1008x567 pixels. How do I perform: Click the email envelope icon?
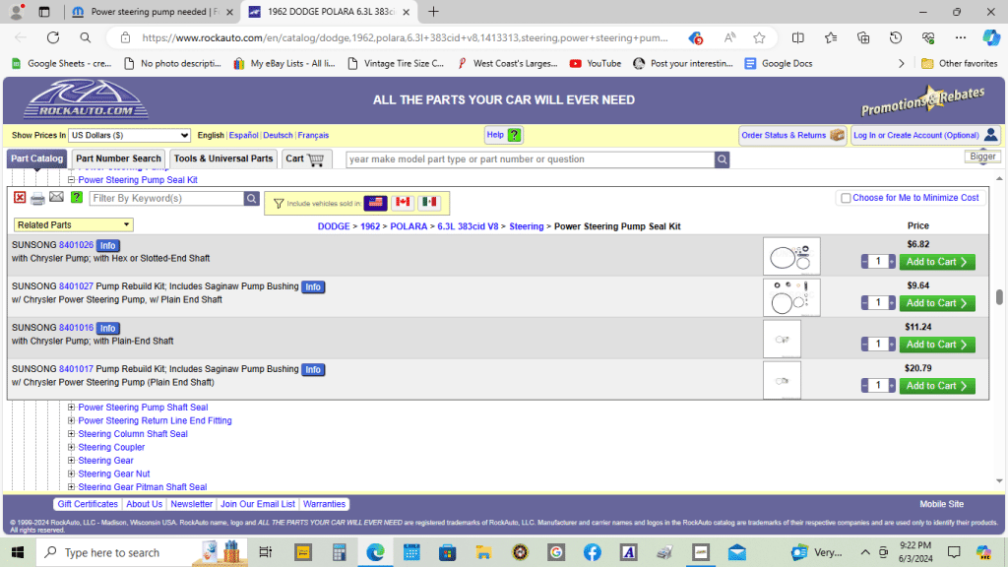57,198
